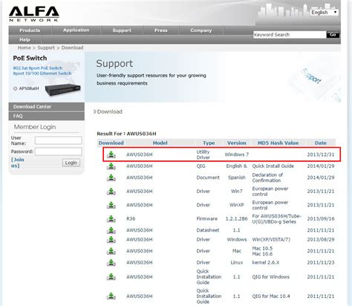The height and width of the screenshot is (306, 352).
Task: Download the QIG for Mac 10.4 guide
Action: point(111,296)
